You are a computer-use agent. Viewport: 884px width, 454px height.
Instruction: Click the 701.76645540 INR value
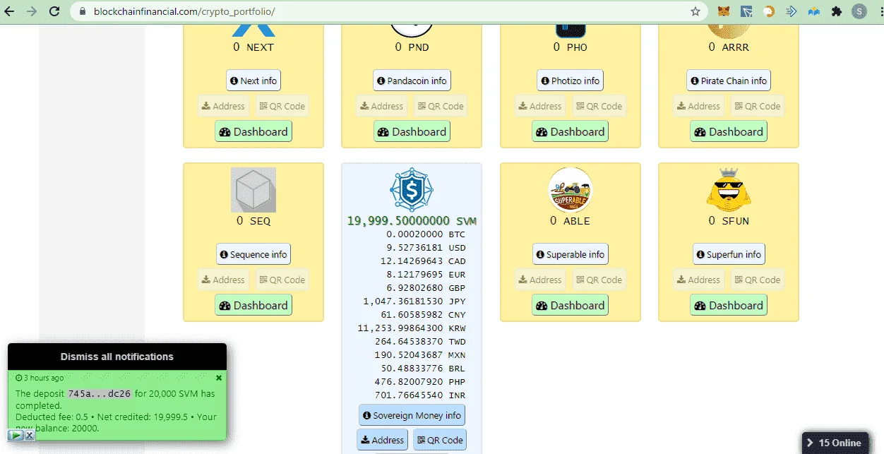tap(420, 395)
